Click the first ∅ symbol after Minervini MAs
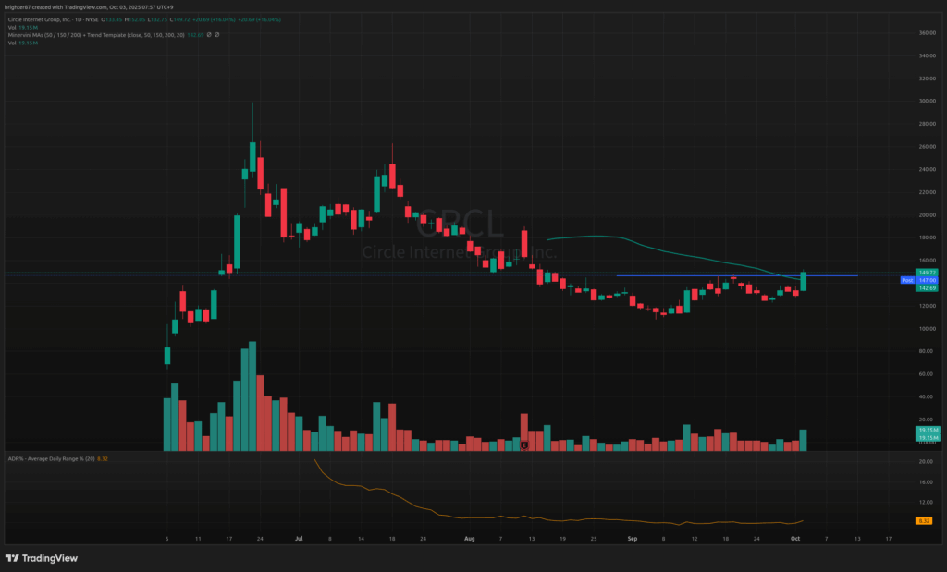Screen dimensions: 947x572 click(x=210, y=35)
